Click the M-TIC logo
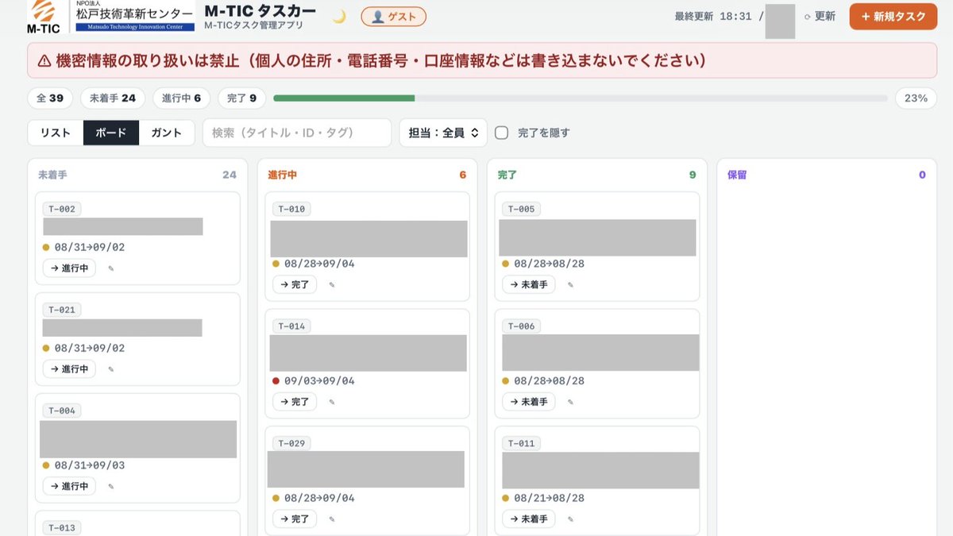 pos(43,17)
